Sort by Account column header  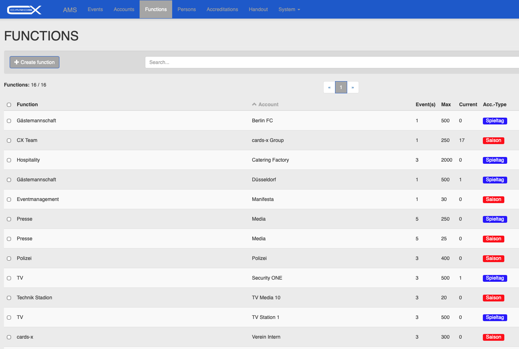[x=268, y=104]
